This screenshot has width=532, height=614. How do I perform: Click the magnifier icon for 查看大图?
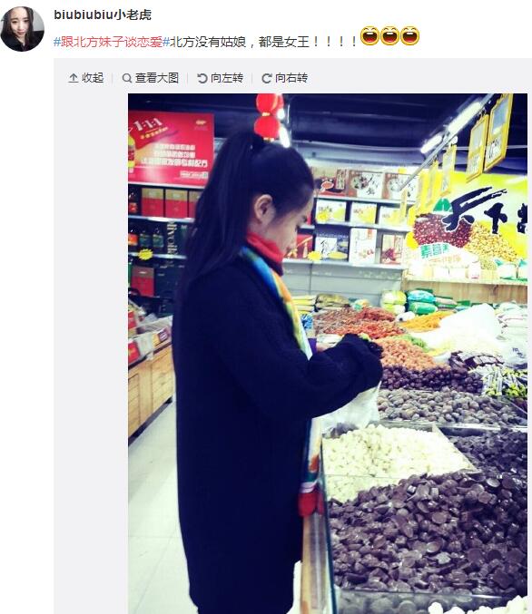[x=126, y=78]
